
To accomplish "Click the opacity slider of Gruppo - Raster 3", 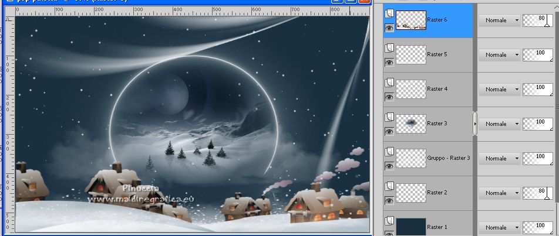I will pos(538,158).
